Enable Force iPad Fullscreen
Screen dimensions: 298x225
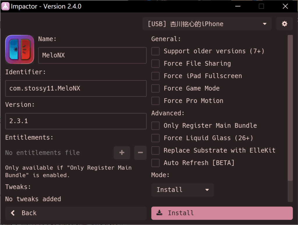(x=155, y=76)
